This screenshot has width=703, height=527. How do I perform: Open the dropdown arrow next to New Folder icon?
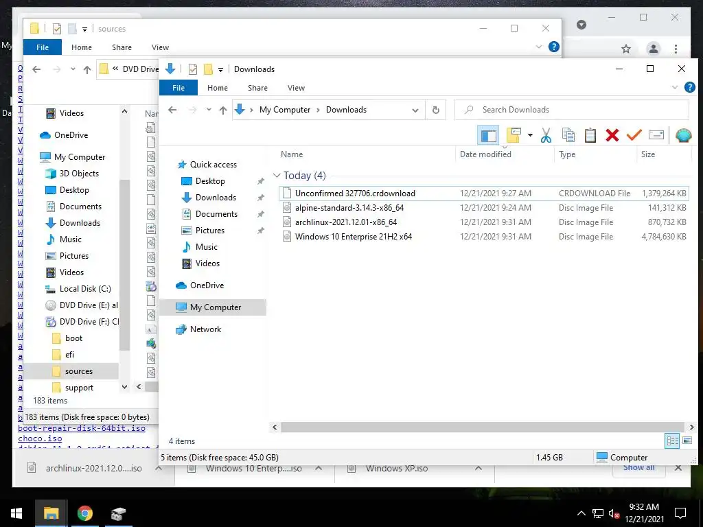[x=530, y=135]
